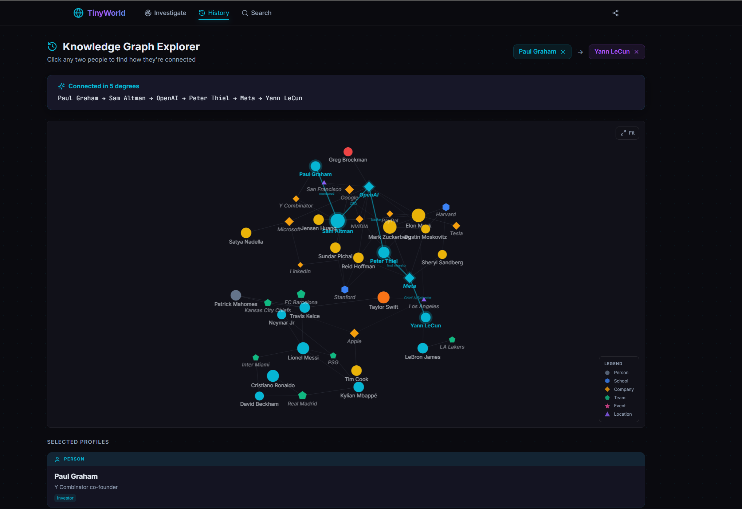The height and width of the screenshot is (509, 742).
Task: Click the Elon Musk node
Action: click(x=418, y=215)
